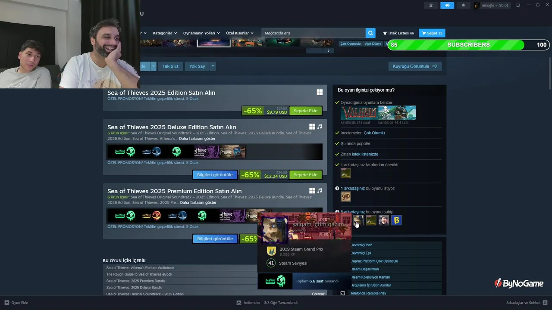The image size is (552, 310).
Task: Click the Çok Olumlu reviews link
Action: pyautogui.click(x=374, y=133)
